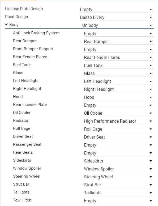
Task: Open the License Plate Design dropdown
Action: (117, 10)
